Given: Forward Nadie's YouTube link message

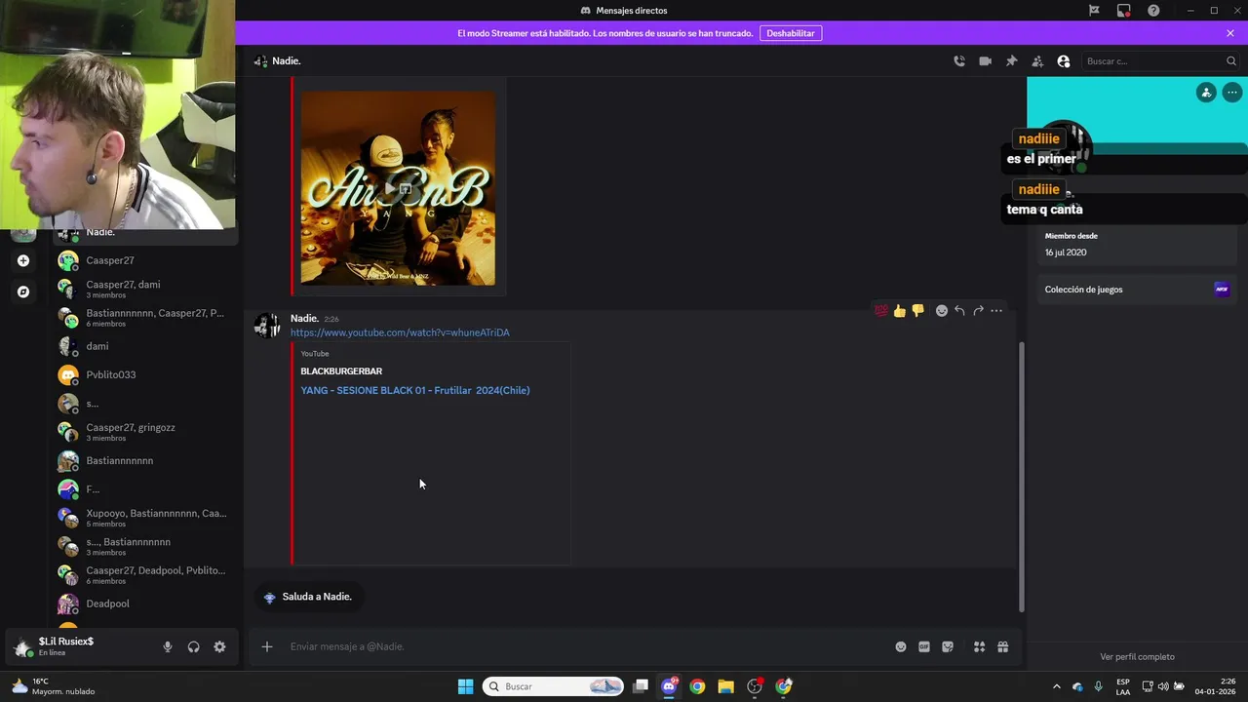Looking at the screenshot, I should tap(978, 310).
